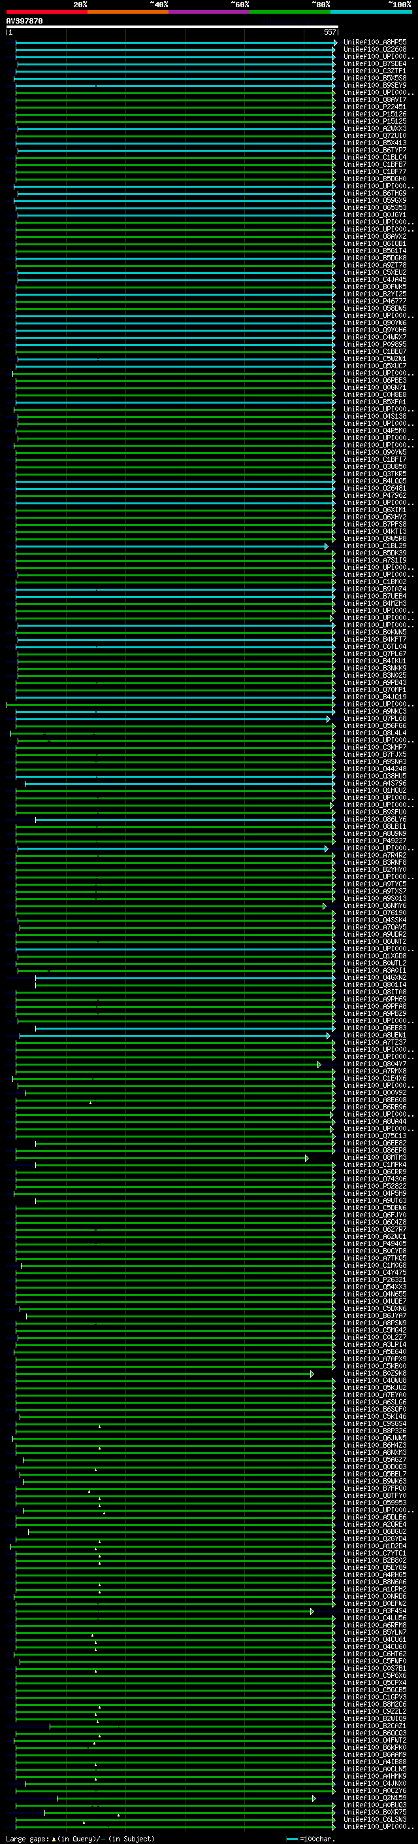Open the UniRef100_A8HP55 hit label
418x1844 pixels.
coord(374,43)
